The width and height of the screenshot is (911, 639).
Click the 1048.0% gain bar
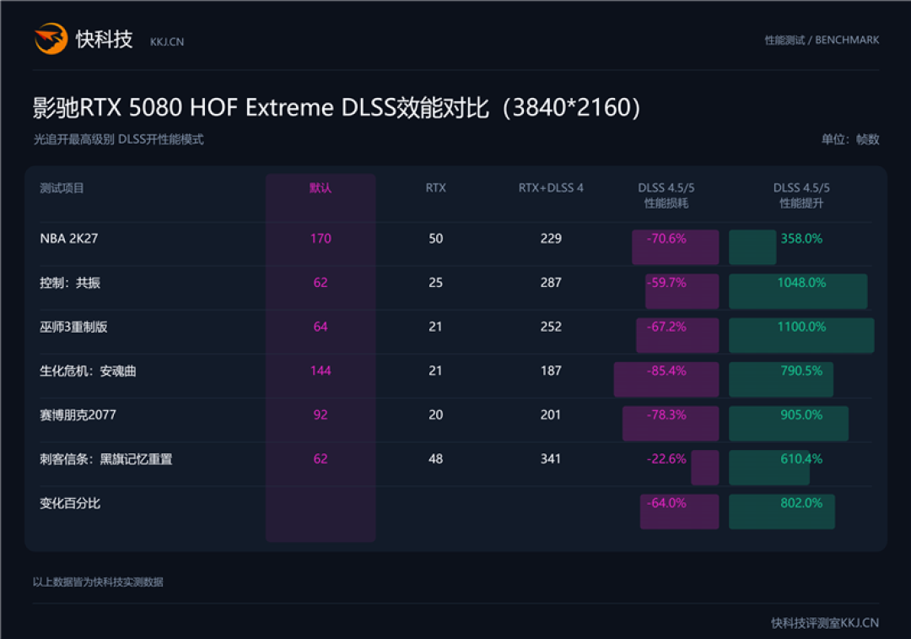click(798, 291)
